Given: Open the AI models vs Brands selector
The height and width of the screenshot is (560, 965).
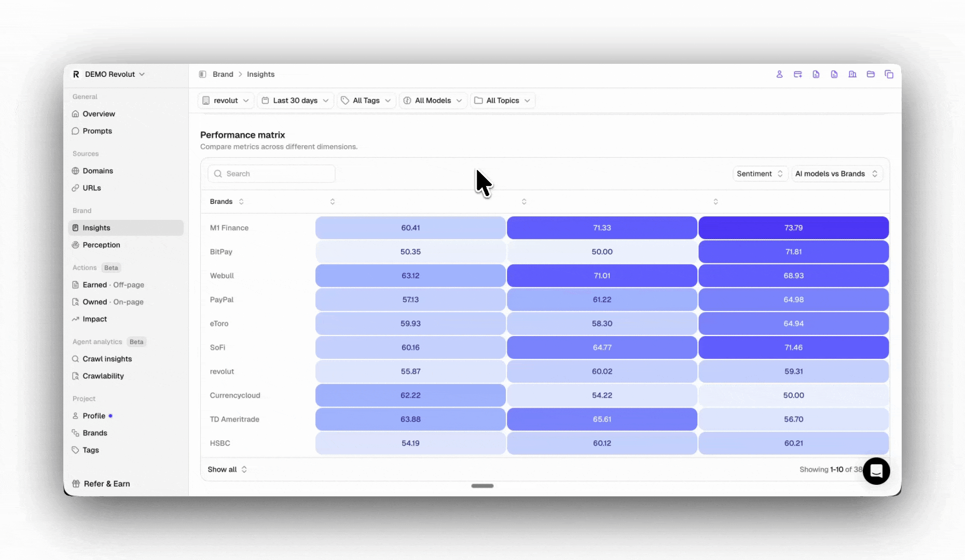Looking at the screenshot, I should click(837, 174).
